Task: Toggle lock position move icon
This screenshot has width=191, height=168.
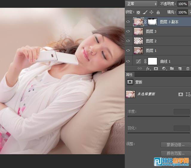Action: 151,12
